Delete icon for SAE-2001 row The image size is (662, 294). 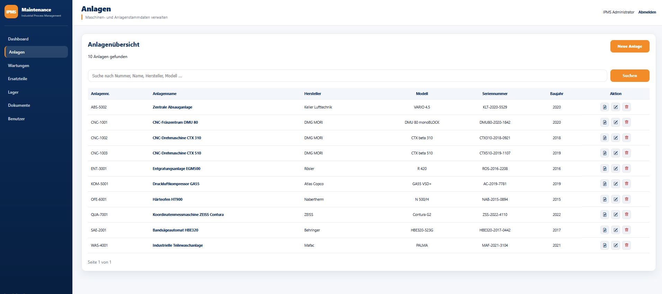[x=626, y=230]
